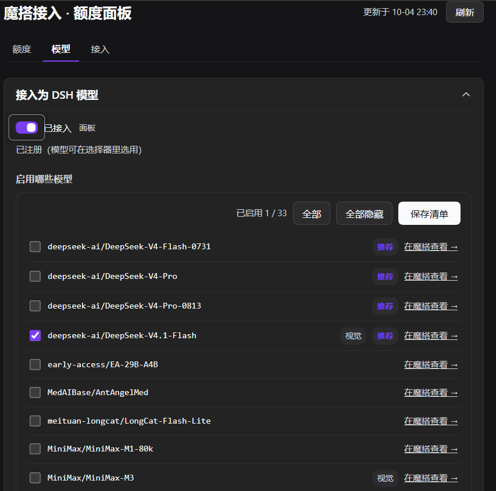Open 在魔搭查看 link for DeepSeek-V4.1-Flash
Image resolution: width=496 pixels, height=491 pixels.
(430, 336)
